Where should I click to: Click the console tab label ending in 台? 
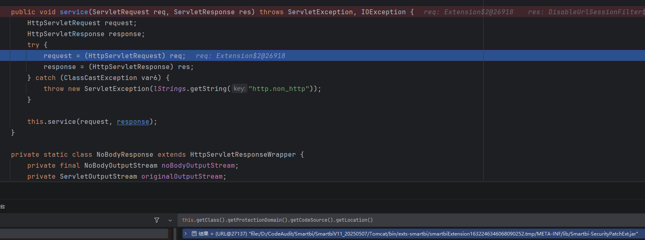(2, 207)
